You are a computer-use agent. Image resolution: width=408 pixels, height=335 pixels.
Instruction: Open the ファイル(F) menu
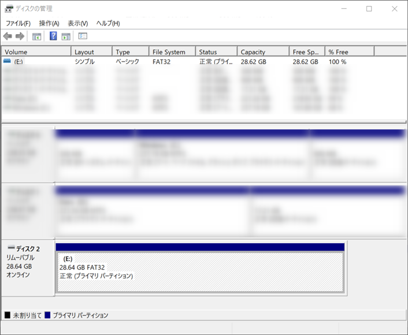point(18,24)
